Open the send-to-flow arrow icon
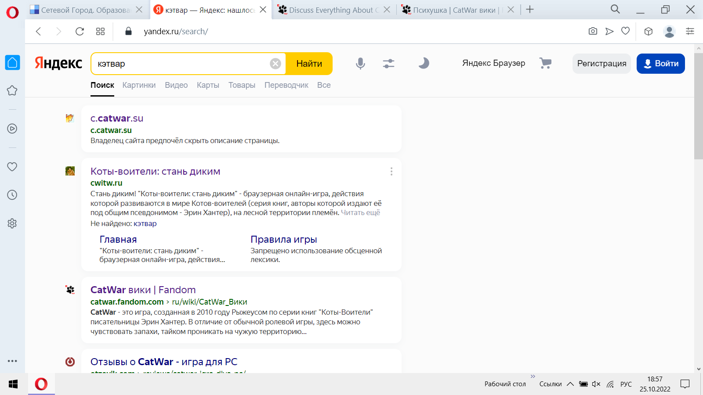 [x=609, y=31]
